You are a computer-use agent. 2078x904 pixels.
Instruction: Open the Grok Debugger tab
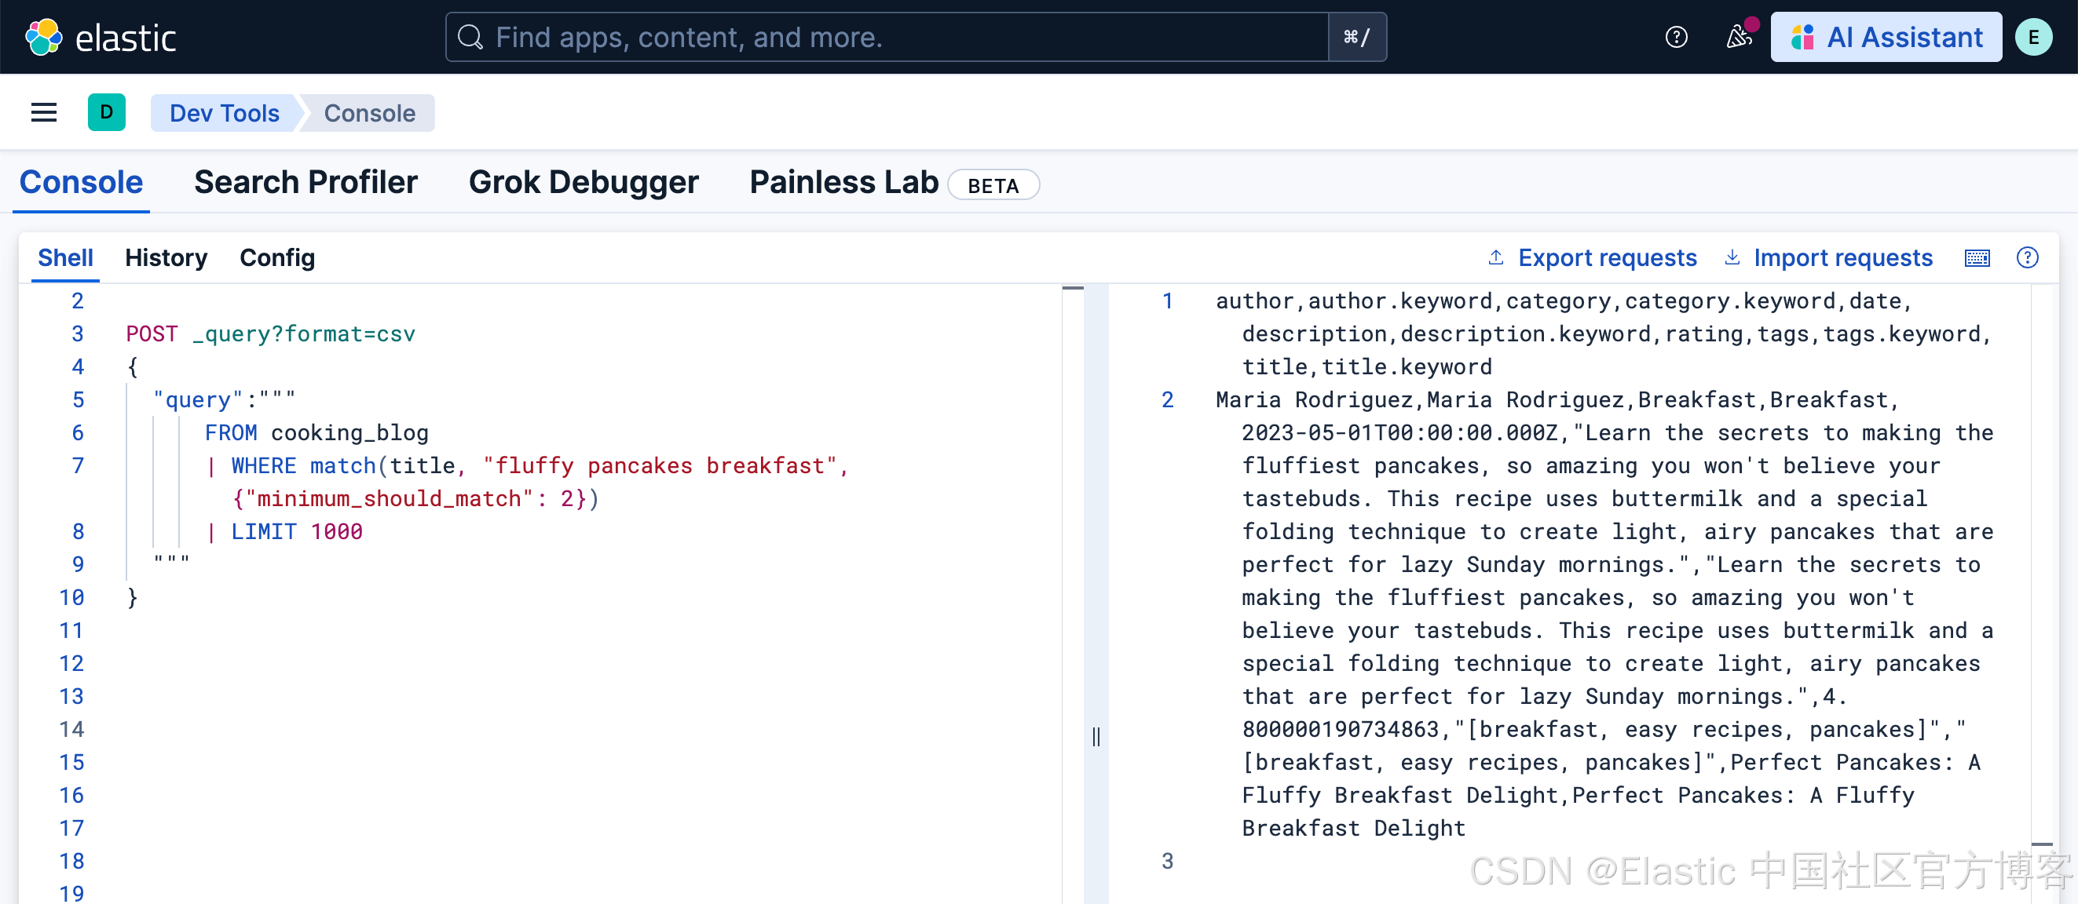[584, 183]
